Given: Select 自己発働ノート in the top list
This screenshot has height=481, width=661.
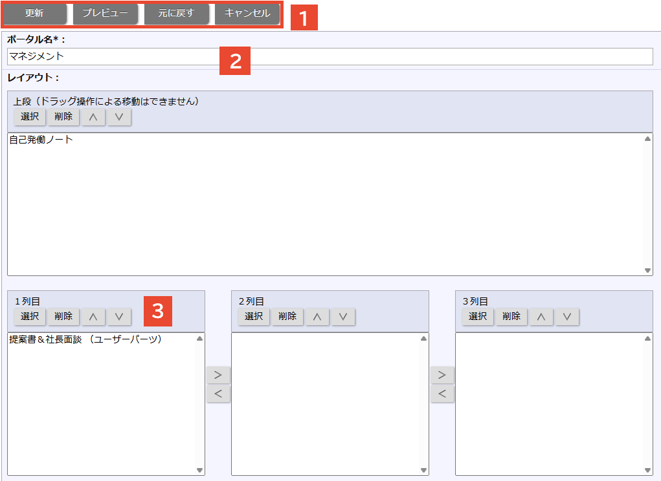Looking at the screenshot, I should tap(41, 140).
